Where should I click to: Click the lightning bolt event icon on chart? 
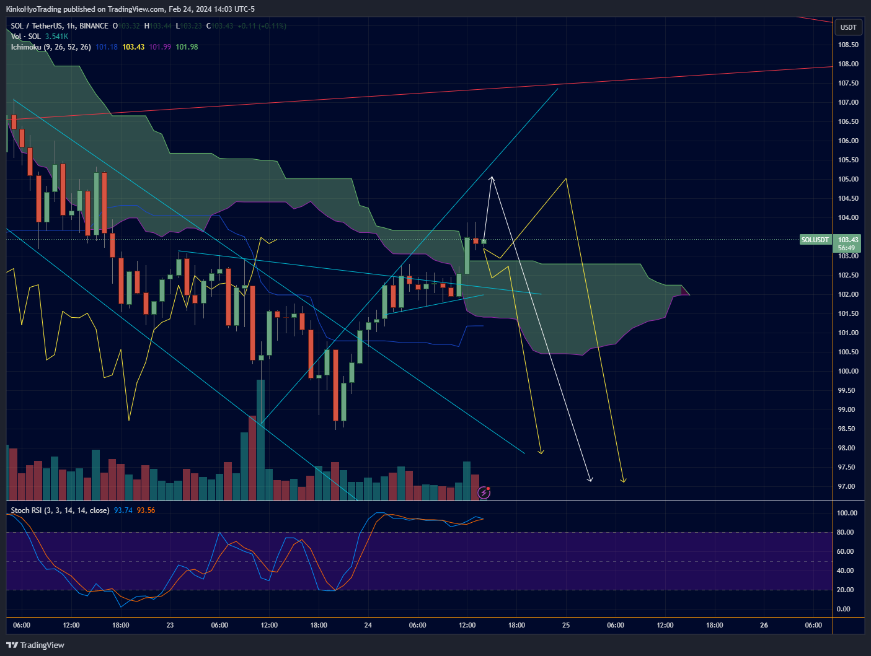click(x=484, y=492)
